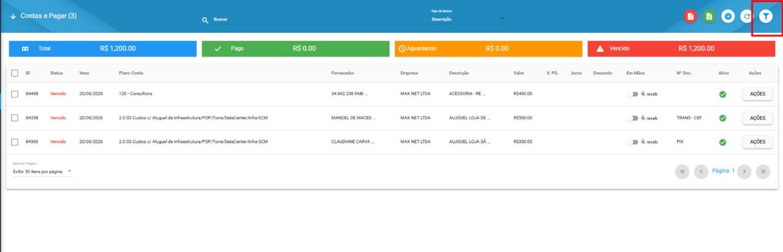
Task: Open AÇÕES for MANOEL DE MACED row
Action: 757,118
